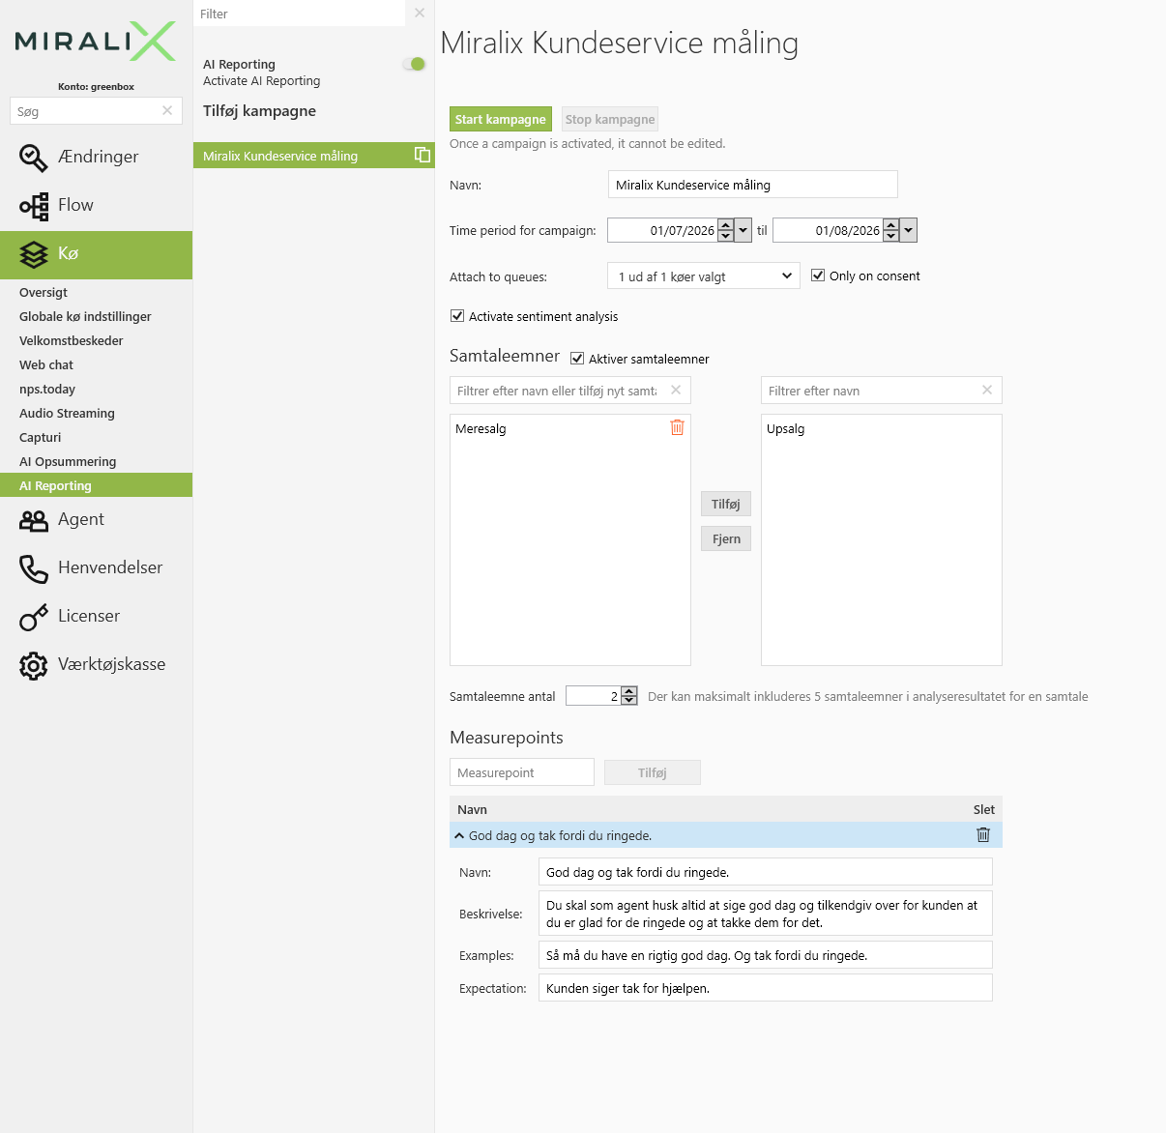
Task: Open the Agent section icon
Action: 34,520
